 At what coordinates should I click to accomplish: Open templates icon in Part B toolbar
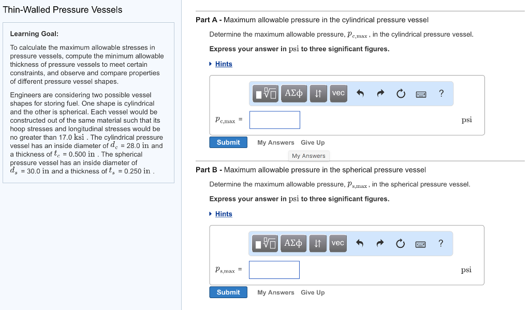tap(266, 243)
